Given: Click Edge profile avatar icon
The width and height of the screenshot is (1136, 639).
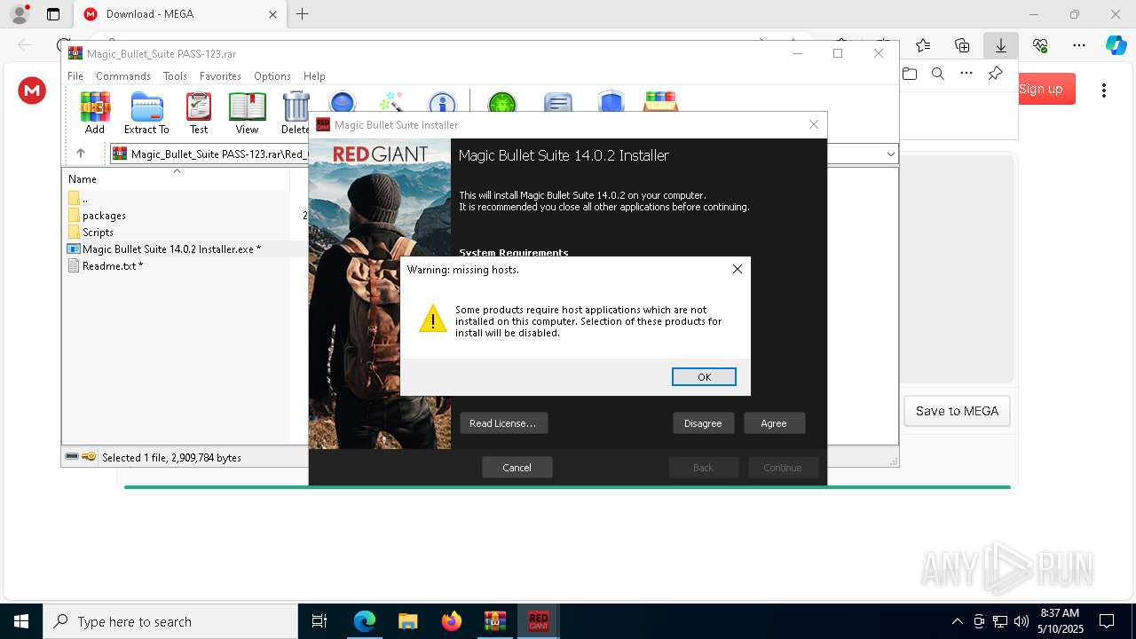Looking at the screenshot, I should tap(19, 14).
